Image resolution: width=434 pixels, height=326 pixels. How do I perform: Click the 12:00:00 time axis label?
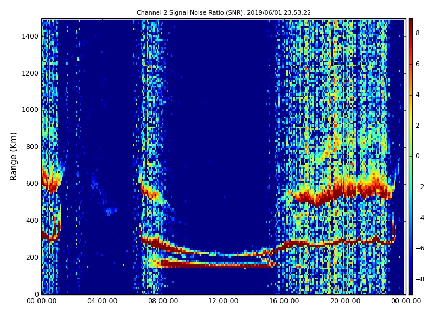pyautogui.click(x=224, y=301)
